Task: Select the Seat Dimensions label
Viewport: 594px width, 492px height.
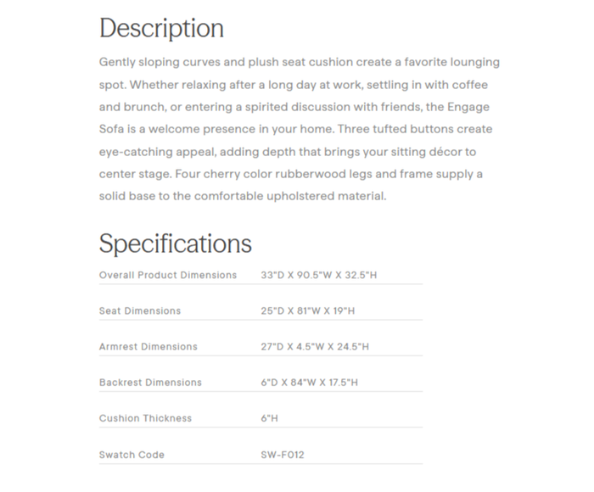Action: pyautogui.click(x=140, y=310)
